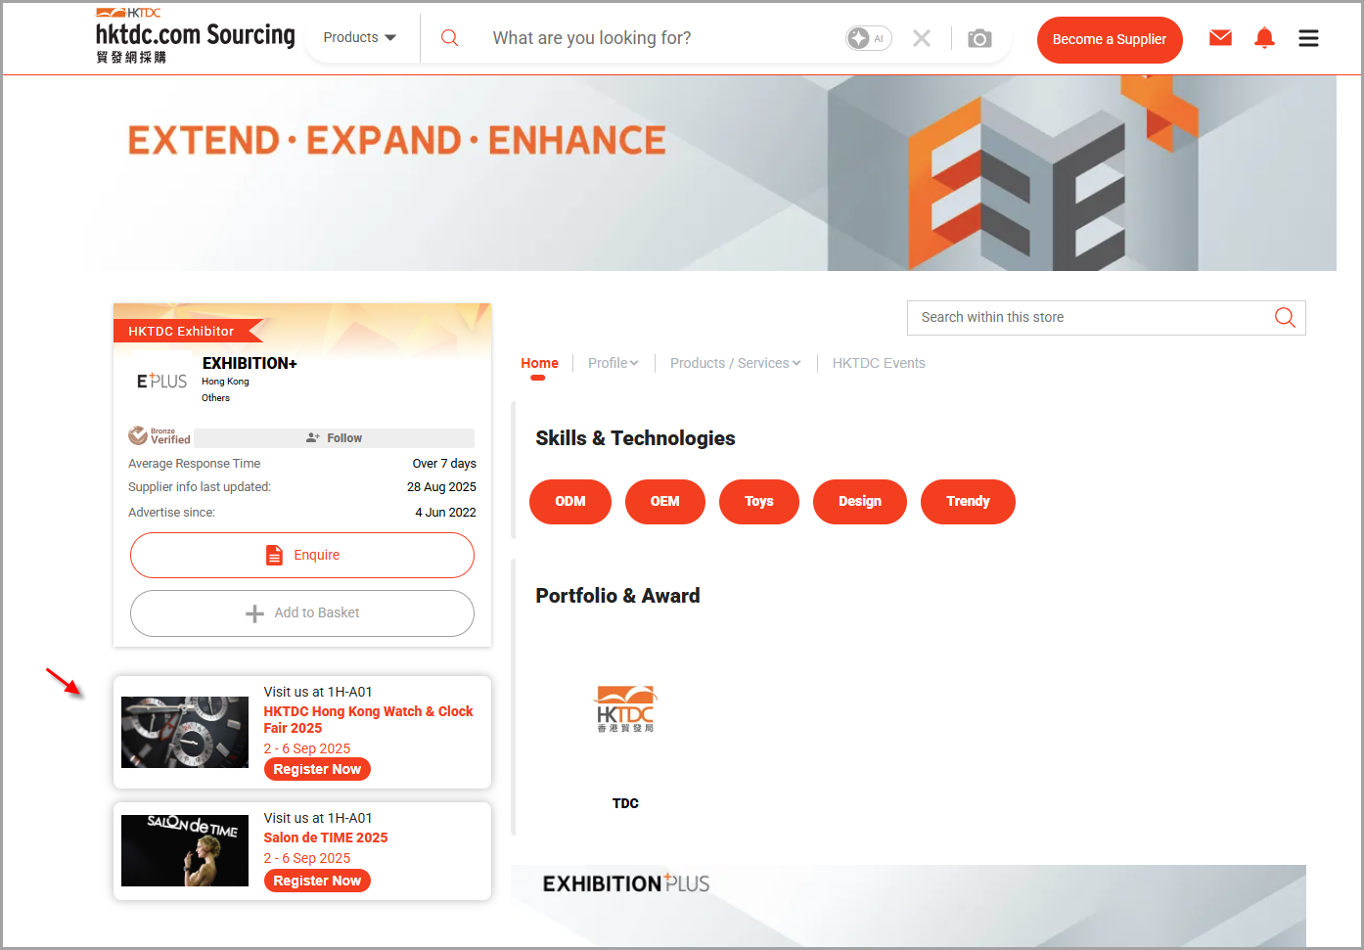Click the Skills & Technologies heading

(x=635, y=438)
